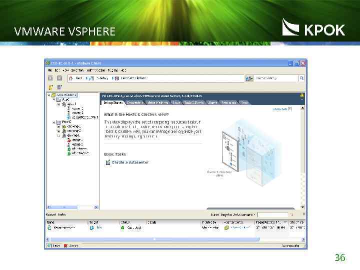
Task: Click the Forward navigation arrow button
Action: coord(59,78)
